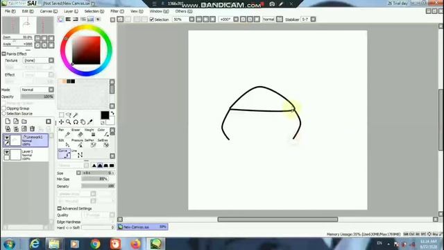Delete the selected layer with trash icon
The width and height of the screenshot is (444, 250).
tap(33, 128)
